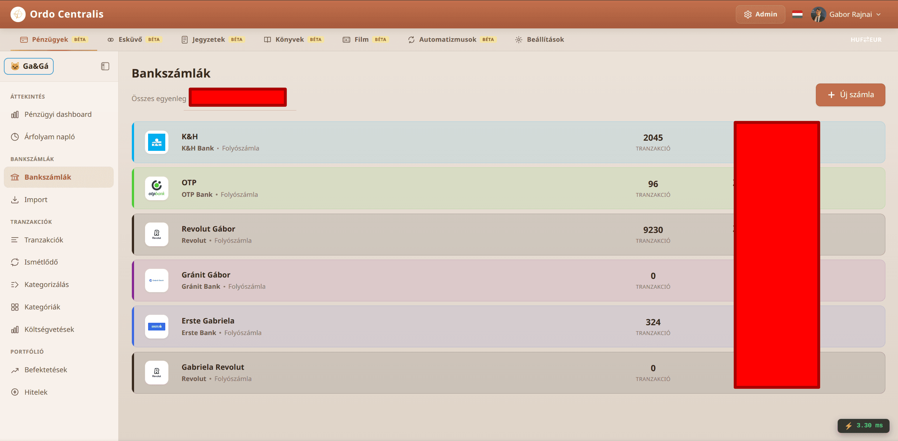Image resolution: width=898 pixels, height=441 pixels.
Task: Open the Ga&Gá workspace selector
Action: (x=29, y=66)
